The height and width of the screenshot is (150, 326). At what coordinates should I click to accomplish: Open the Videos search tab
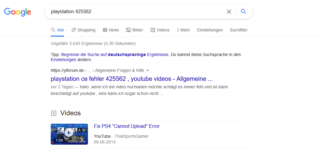pos(160,30)
